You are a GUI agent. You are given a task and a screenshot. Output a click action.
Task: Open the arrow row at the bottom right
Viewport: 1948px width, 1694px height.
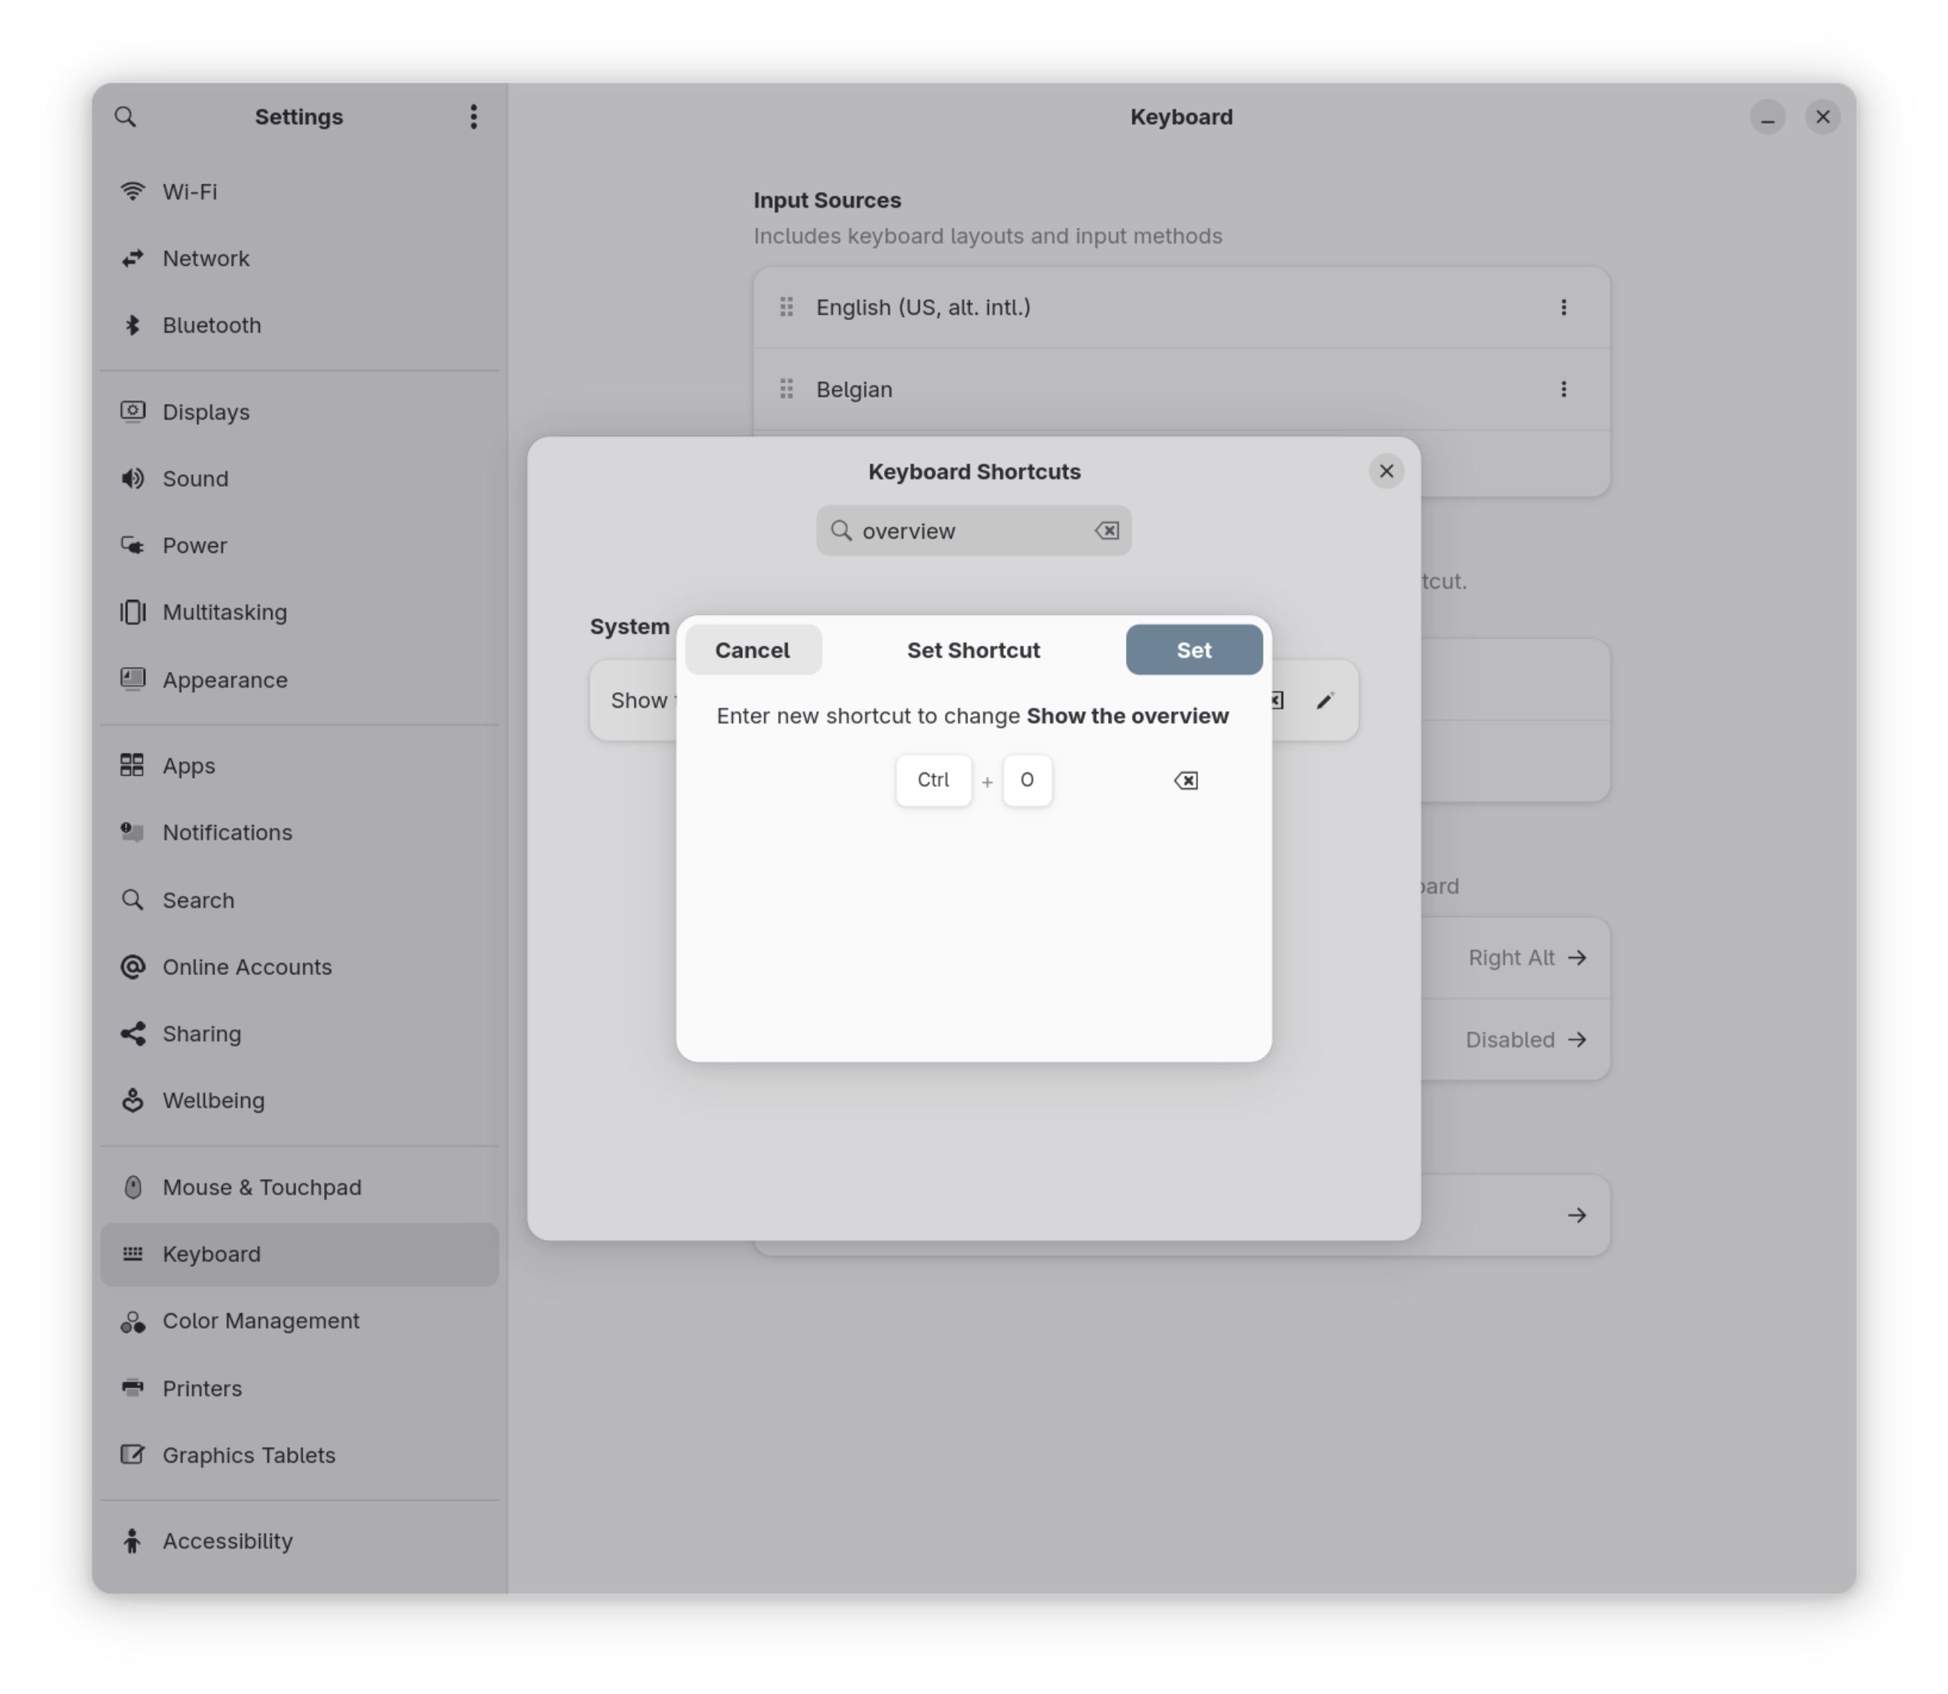click(1576, 1215)
